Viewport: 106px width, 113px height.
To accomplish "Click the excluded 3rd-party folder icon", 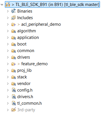I will pos(14,110).
